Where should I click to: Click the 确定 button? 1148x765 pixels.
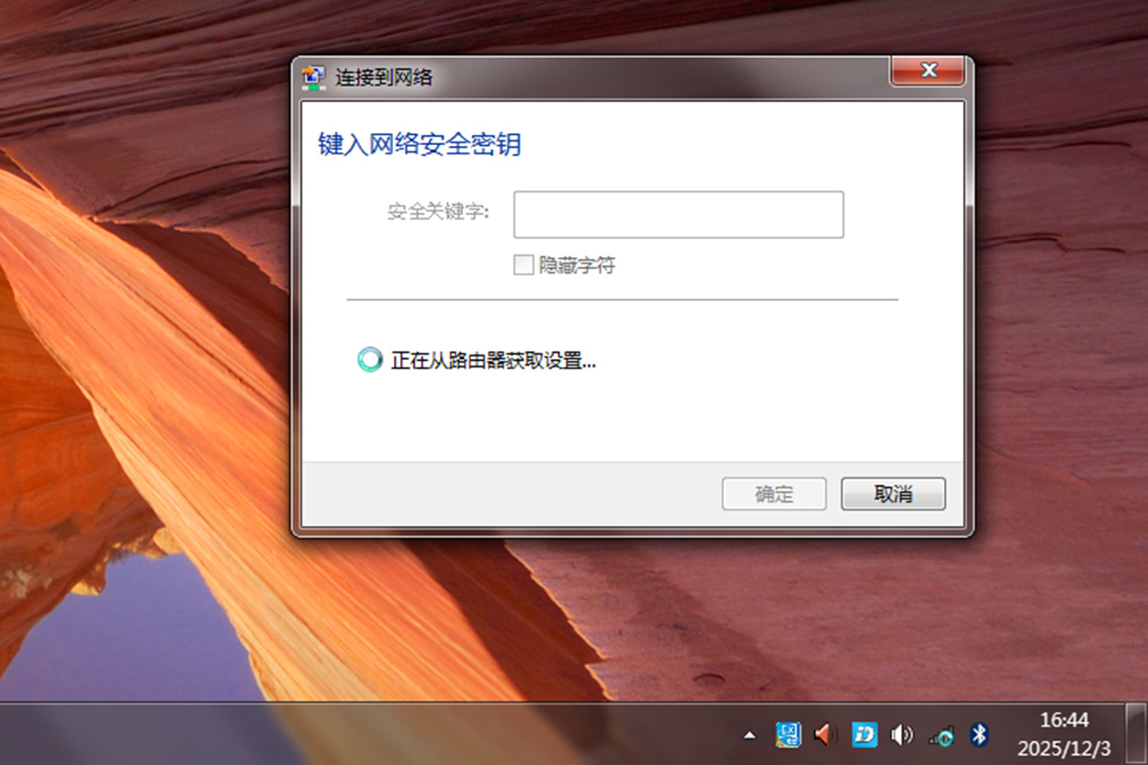pos(773,494)
